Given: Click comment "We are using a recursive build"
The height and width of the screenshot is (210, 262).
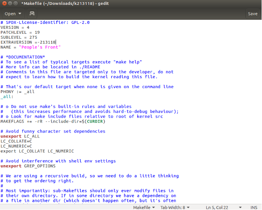Looking at the screenshot, I should click(89, 176).
